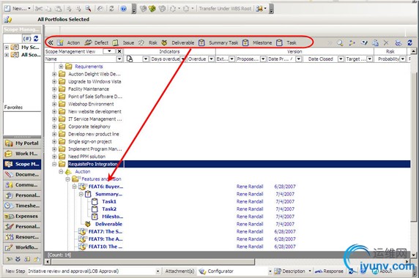Add a new Defect item
Screen dimensions: 419x278
[97, 42]
